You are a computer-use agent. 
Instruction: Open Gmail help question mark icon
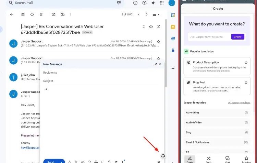click(135, 3)
